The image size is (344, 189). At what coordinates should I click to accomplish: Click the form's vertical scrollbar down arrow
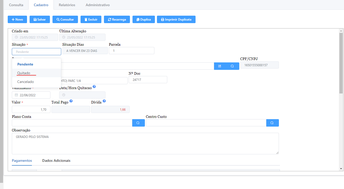341,169
